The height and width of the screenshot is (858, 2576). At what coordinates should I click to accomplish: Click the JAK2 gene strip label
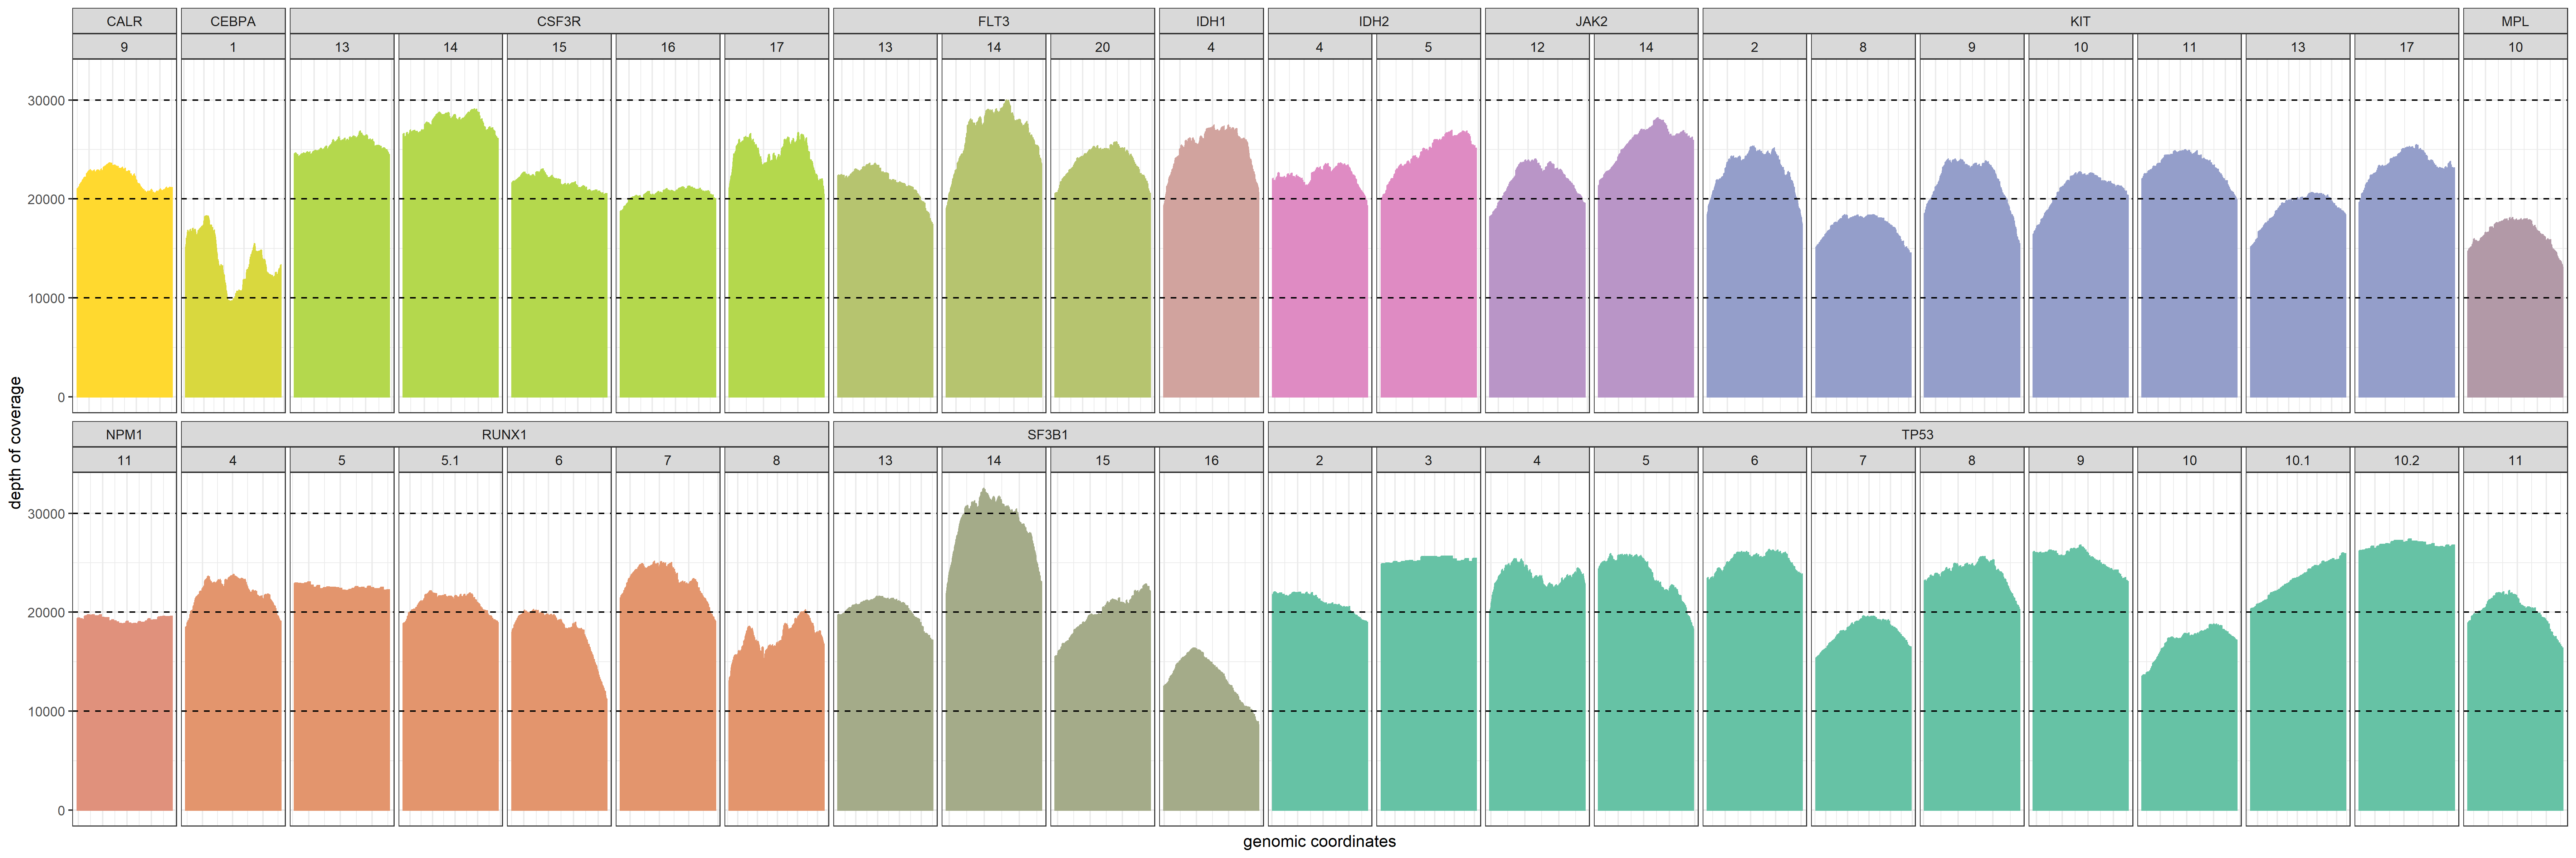(x=1591, y=21)
